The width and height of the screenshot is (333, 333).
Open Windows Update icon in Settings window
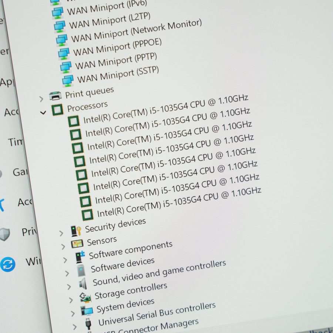click(8, 265)
